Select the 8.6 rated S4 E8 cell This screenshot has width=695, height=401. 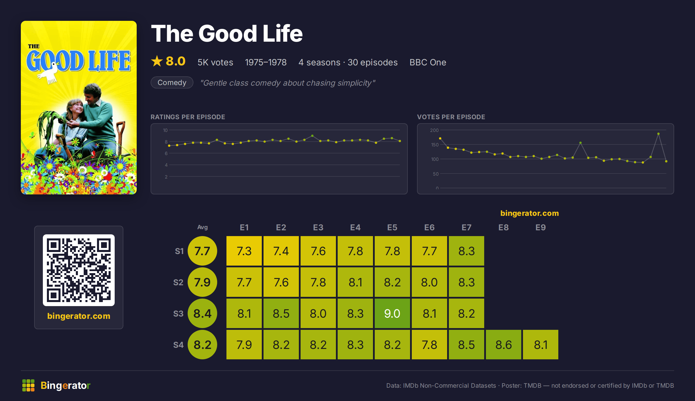click(504, 345)
